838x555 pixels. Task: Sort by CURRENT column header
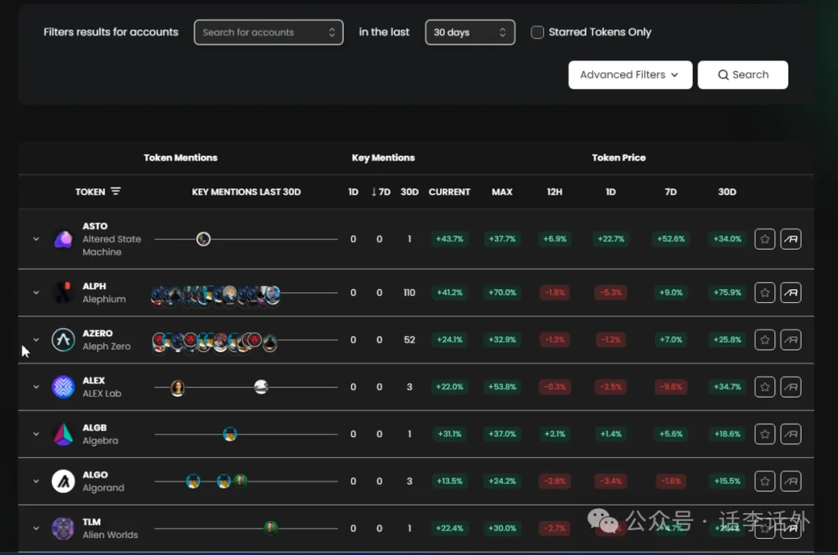coord(449,191)
